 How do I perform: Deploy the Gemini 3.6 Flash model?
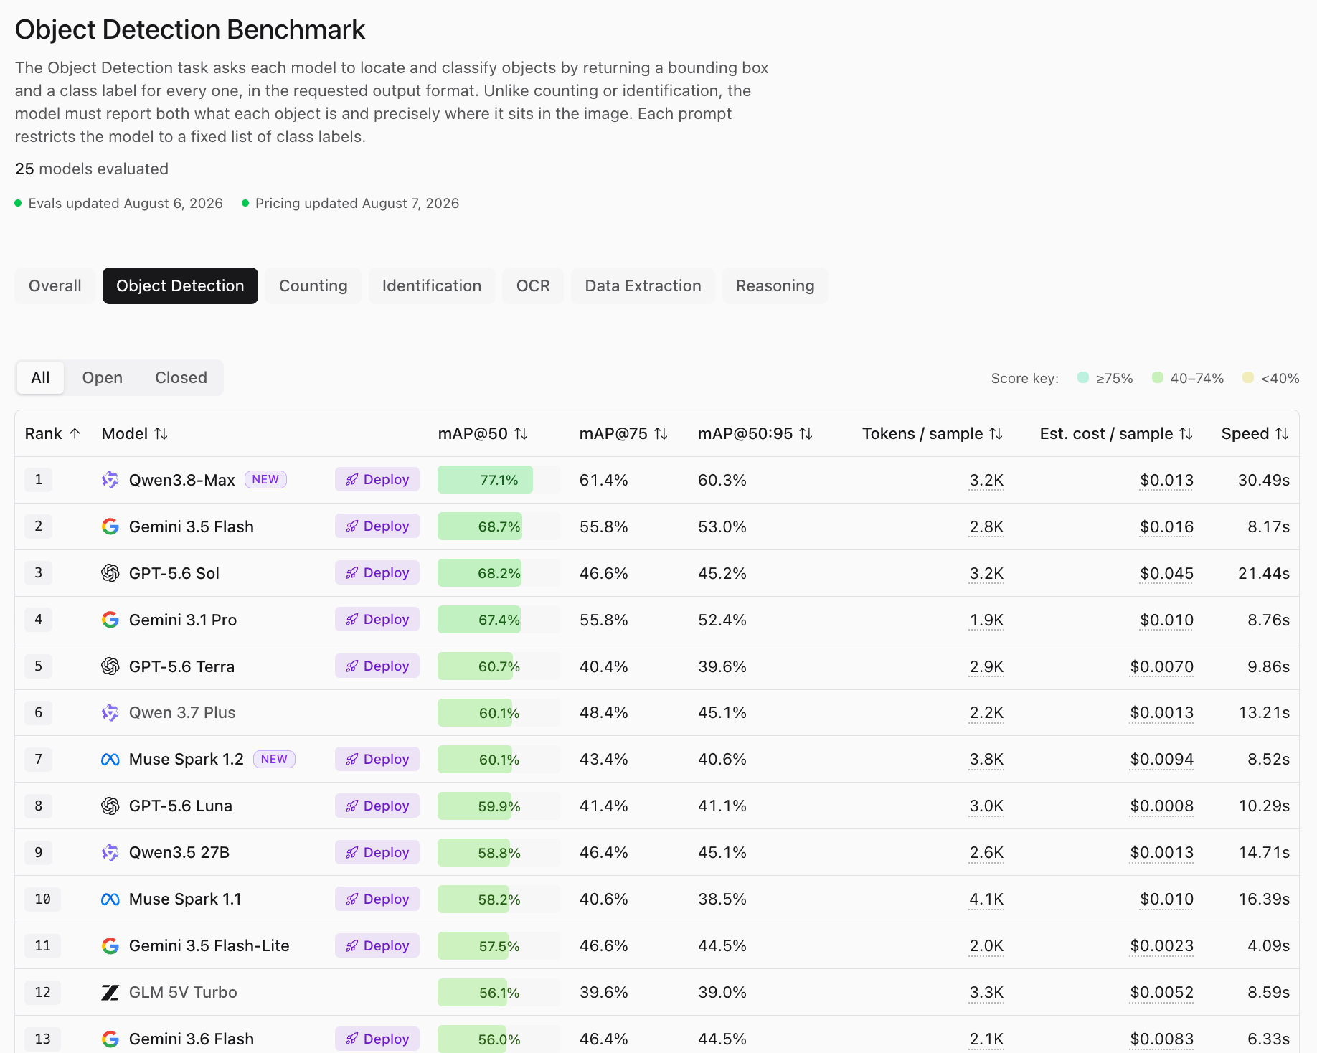377,1039
